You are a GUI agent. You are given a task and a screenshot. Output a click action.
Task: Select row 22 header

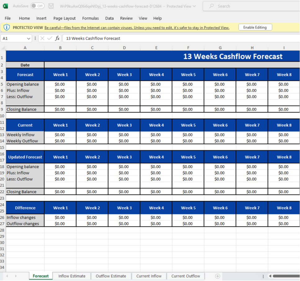(2, 192)
